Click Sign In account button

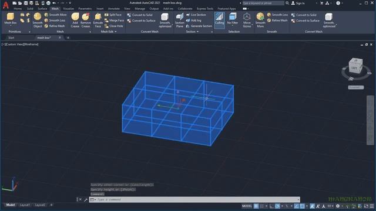pyautogui.click(x=298, y=3)
